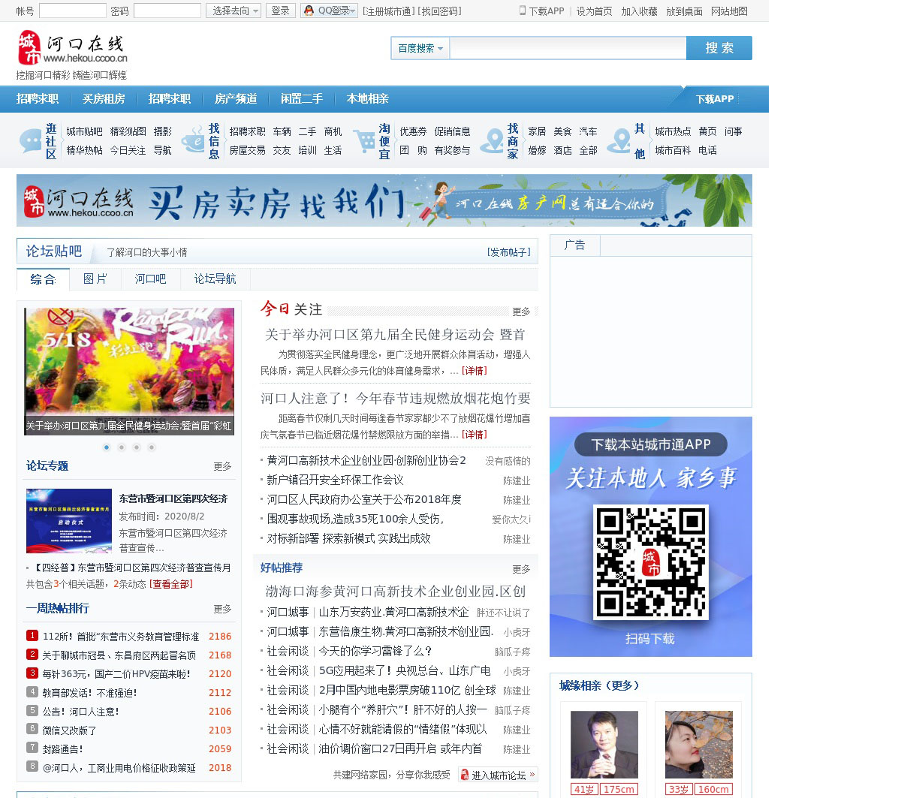This screenshot has height=798, width=901.
Task: Select the second carousel dot indicator
Action: [122, 447]
